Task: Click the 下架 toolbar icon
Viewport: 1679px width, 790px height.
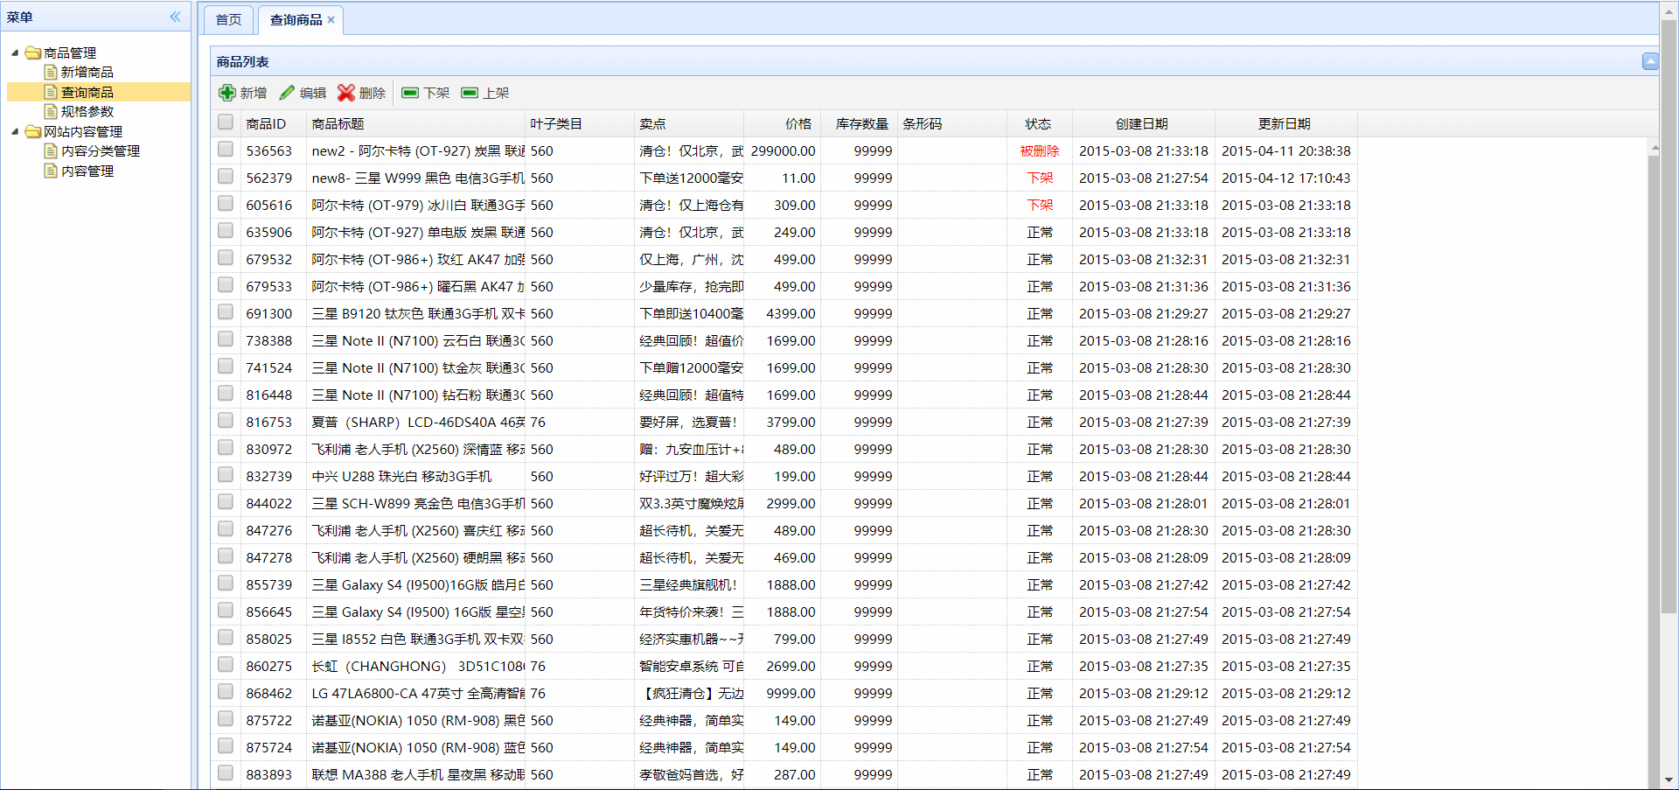Action: tap(410, 93)
